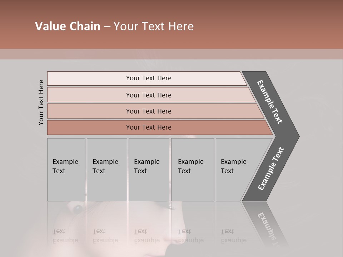Click the fourth gray 'Example Text' box
The image size is (343, 257).
(193, 170)
